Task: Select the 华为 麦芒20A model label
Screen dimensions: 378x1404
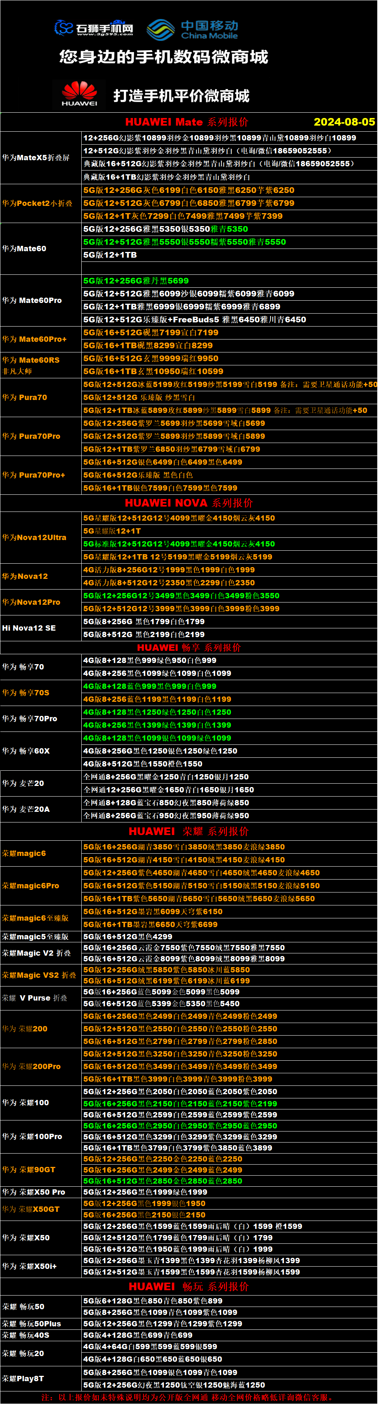Action: click(25, 809)
